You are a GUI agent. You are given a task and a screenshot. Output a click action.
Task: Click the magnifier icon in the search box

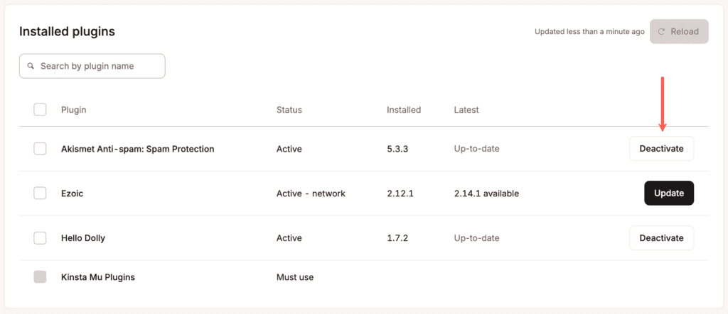(31, 66)
